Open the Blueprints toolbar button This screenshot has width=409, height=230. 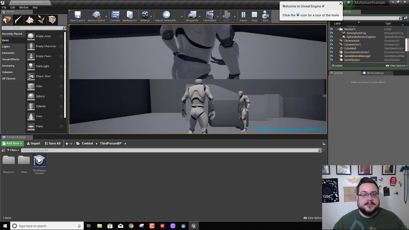[x=192, y=17]
